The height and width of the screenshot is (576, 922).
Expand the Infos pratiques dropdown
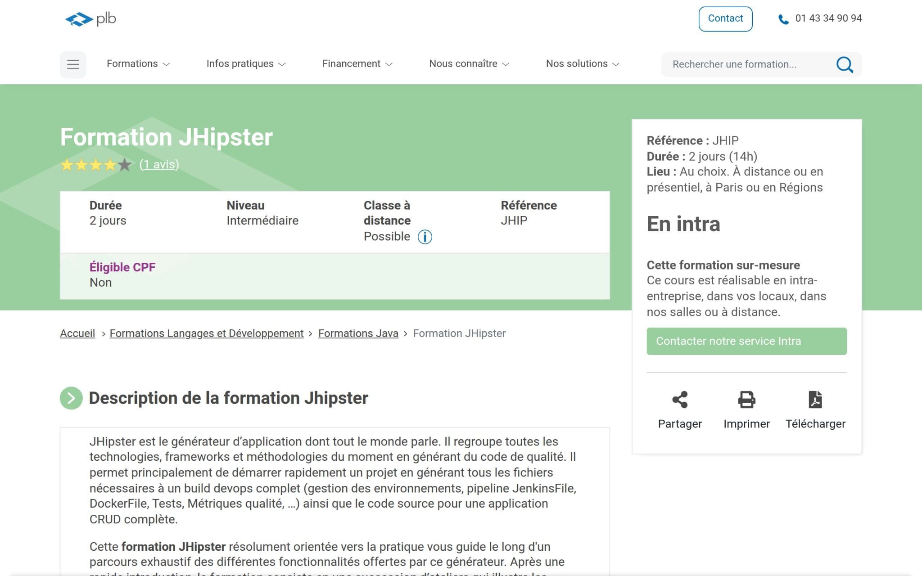246,64
